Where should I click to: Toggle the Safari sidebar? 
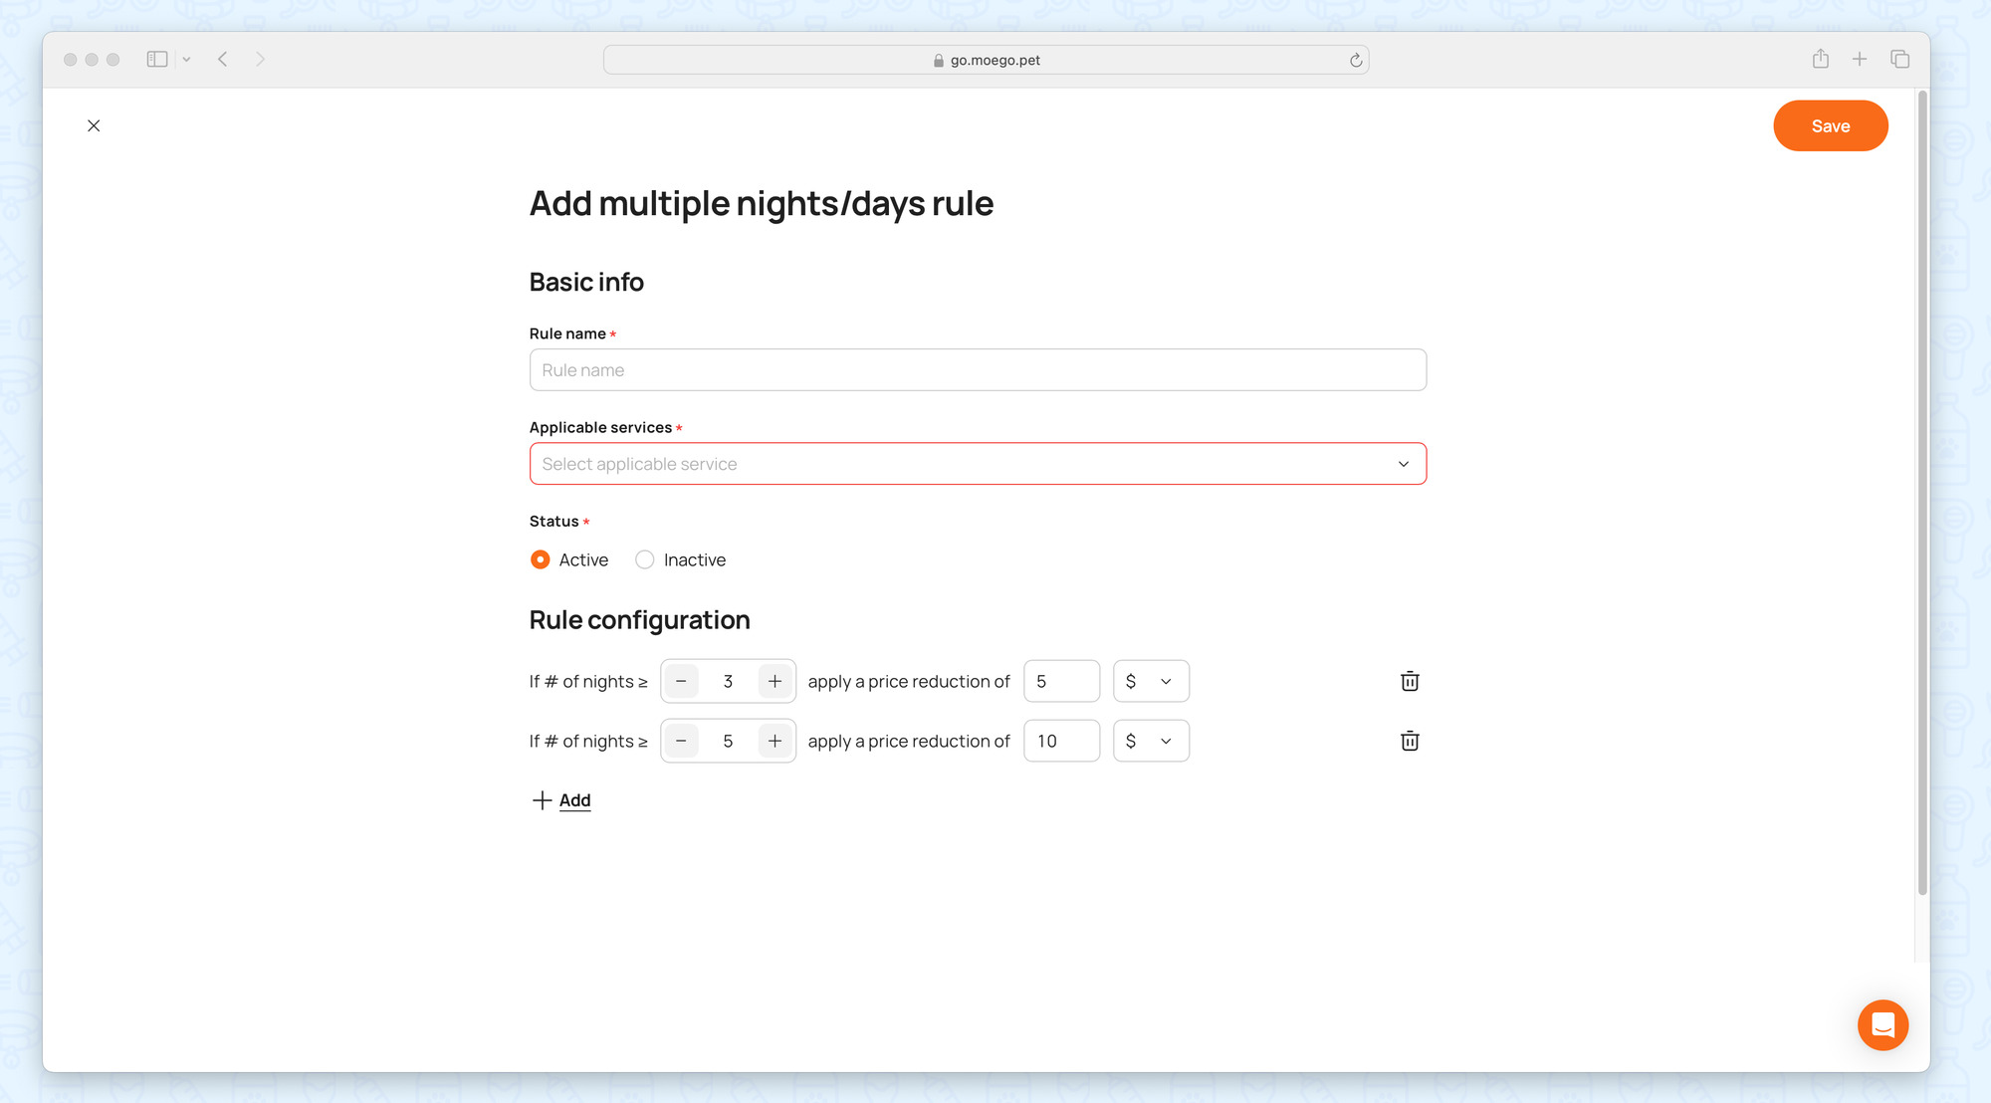[157, 60]
